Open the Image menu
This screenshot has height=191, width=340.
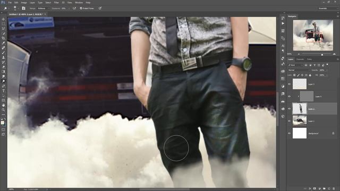click(24, 3)
